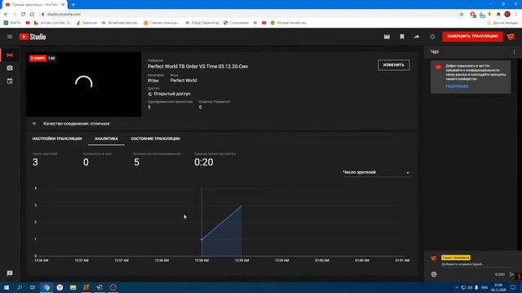The height and width of the screenshot is (293, 522).
Task: Click the Perfect World game label
Action: [184, 81]
